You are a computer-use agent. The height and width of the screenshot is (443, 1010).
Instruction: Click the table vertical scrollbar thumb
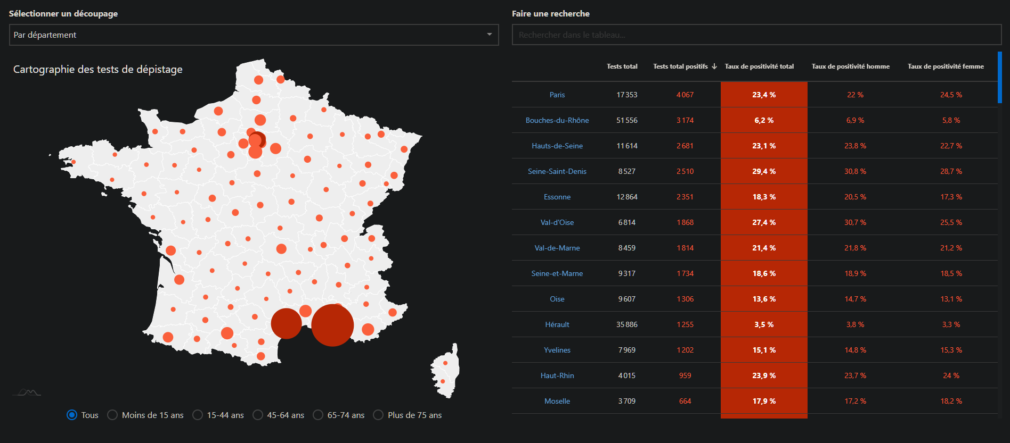pos(1000,77)
